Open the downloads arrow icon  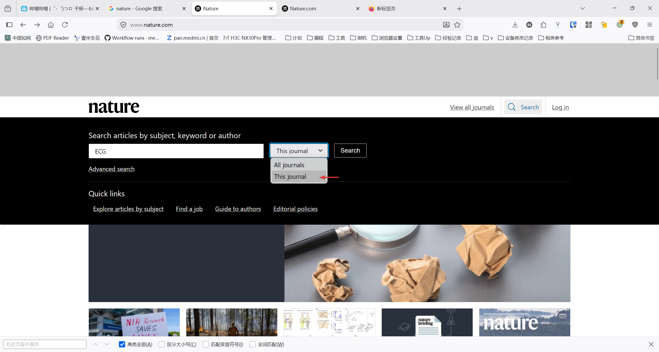[x=515, y=25]
